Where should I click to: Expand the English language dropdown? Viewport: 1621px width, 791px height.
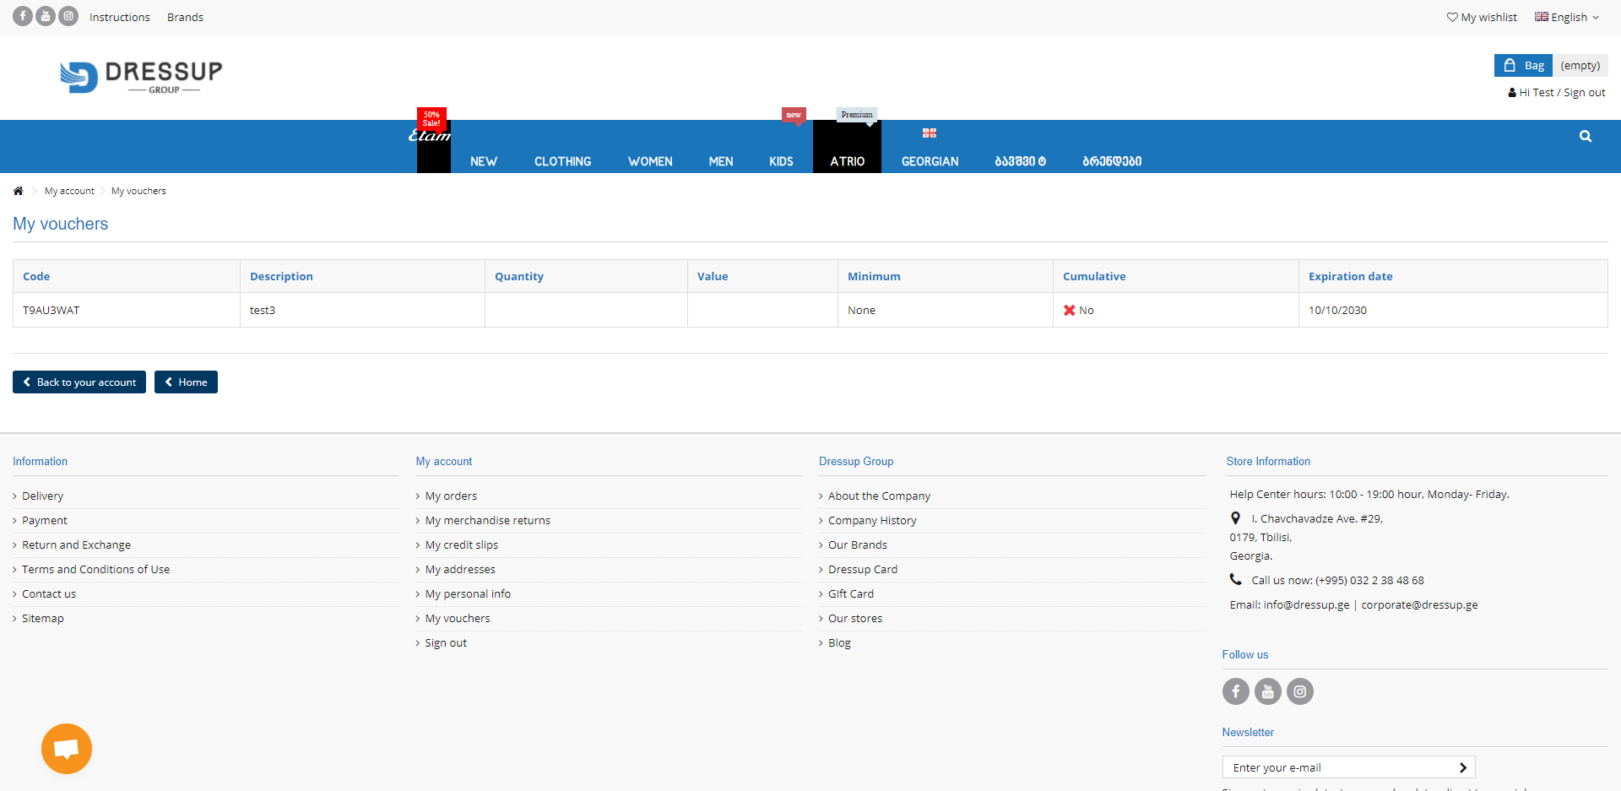coord(1567,17)
